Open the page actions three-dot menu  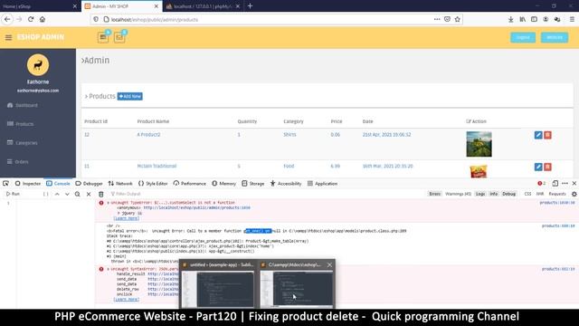coord(437,19)
